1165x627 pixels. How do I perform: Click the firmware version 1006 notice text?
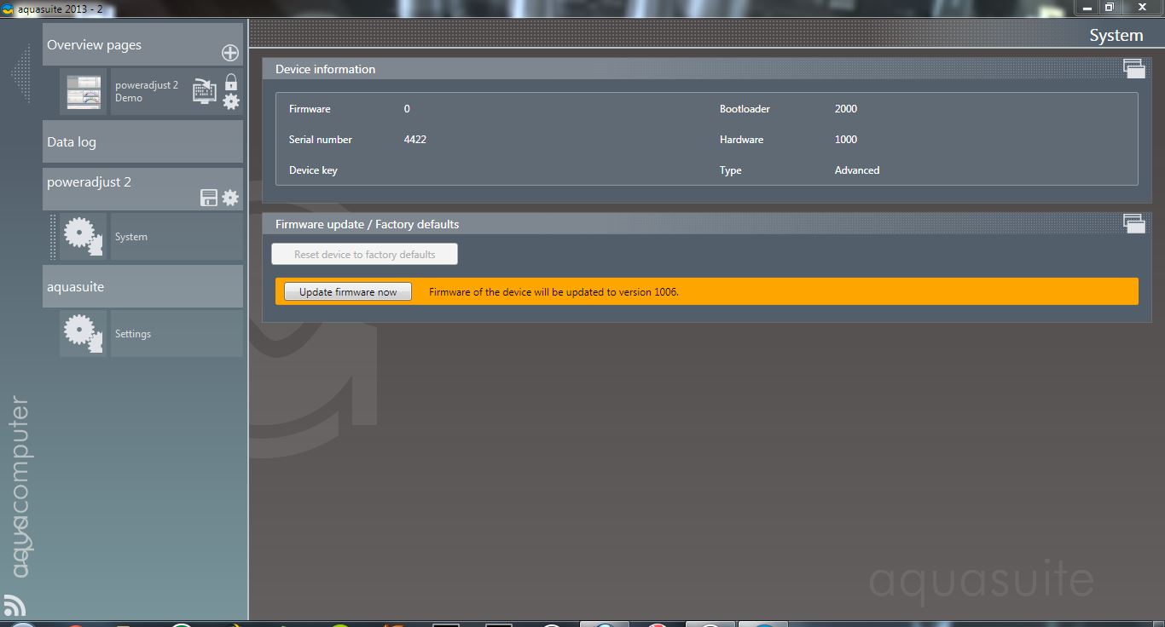coord(554,292)
